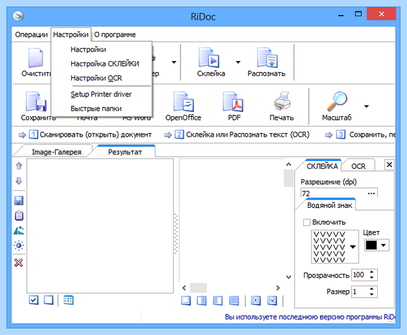Screen dimensions: 407x335
Task: Click the check all images icon
Action: pyautogui.click(x=34, y=300)
